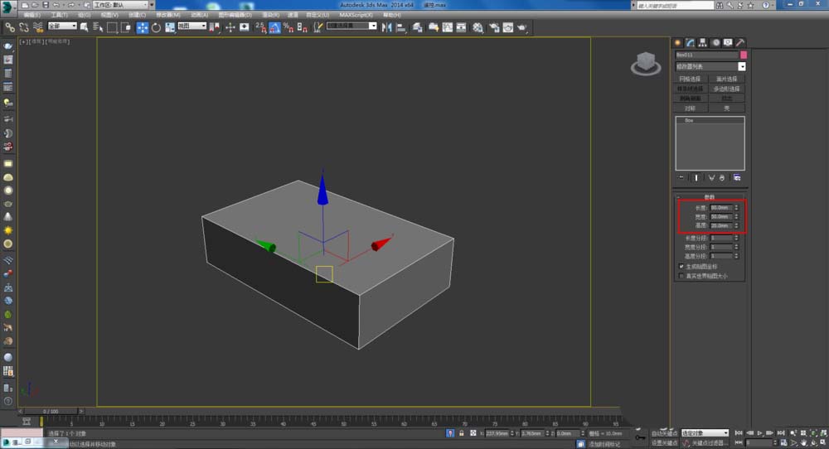The width and height of the screenshot is (829, 449).
Task: Click the pink object color swatch
Action: (x=743, y=55)
